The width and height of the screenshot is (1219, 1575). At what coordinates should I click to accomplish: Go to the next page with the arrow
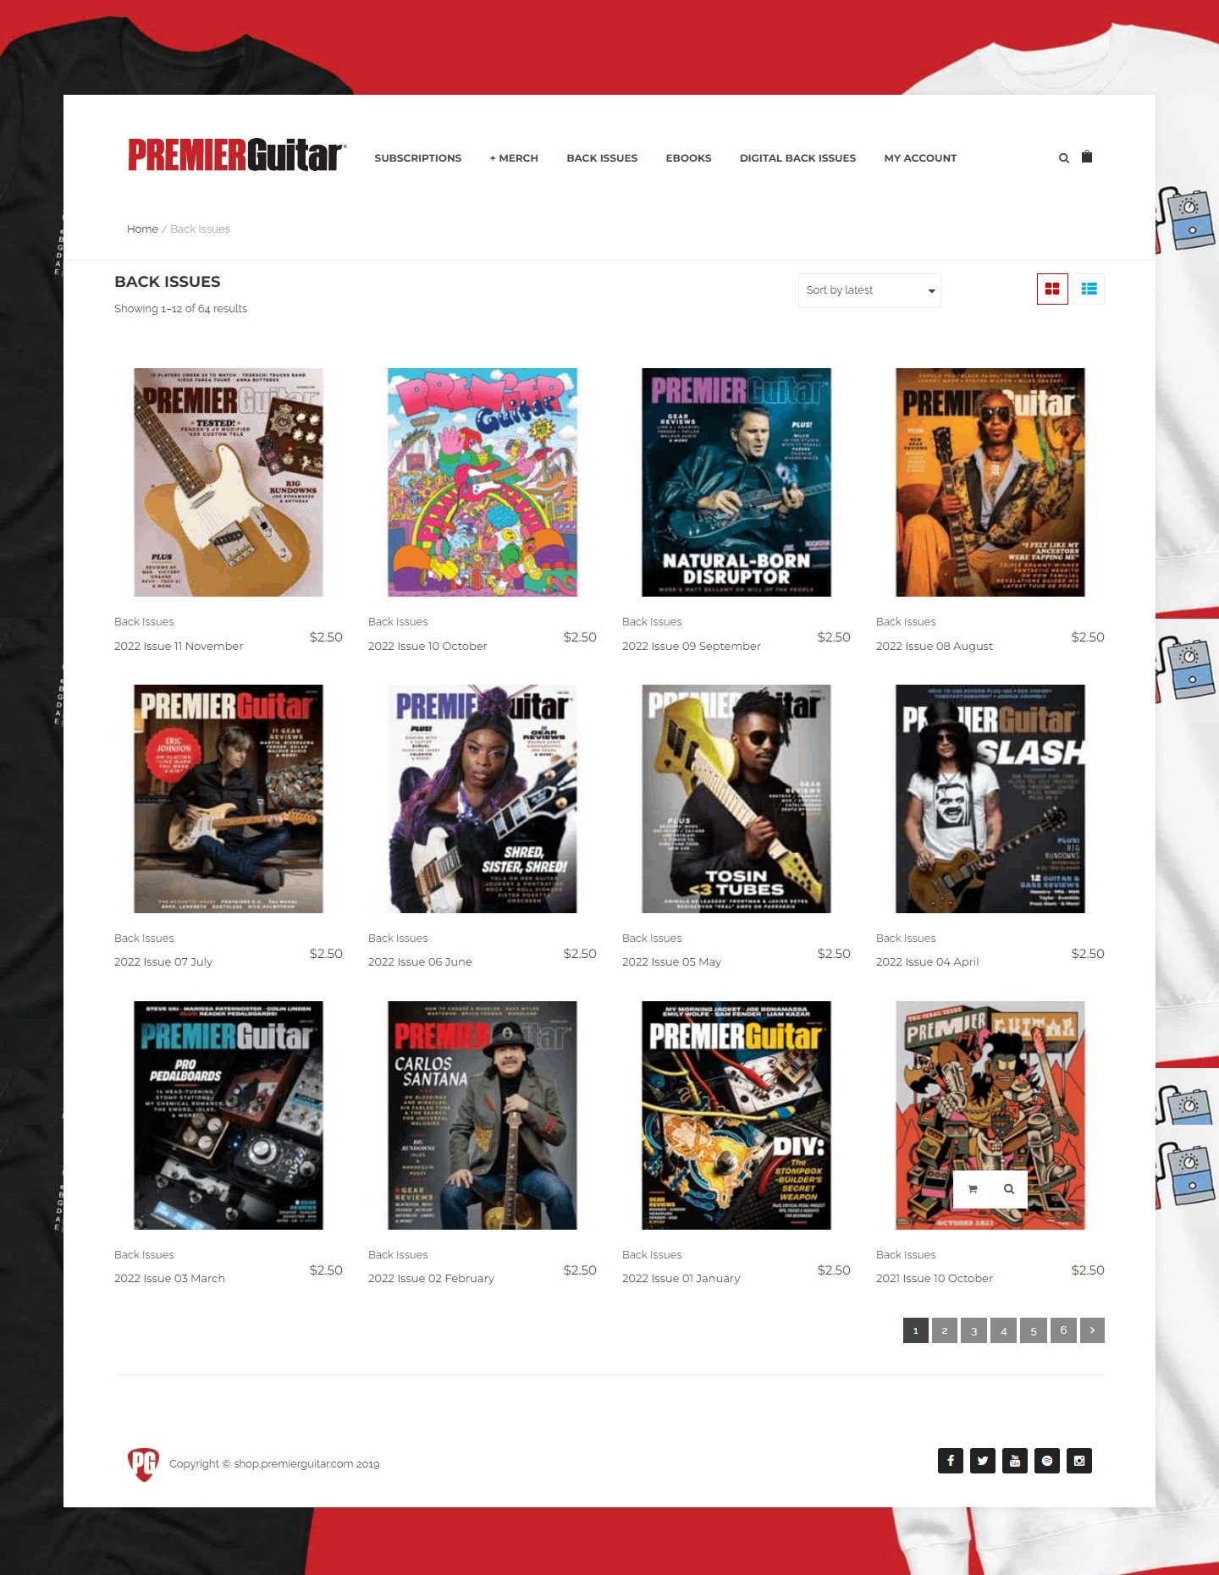pos(1092,1330)
